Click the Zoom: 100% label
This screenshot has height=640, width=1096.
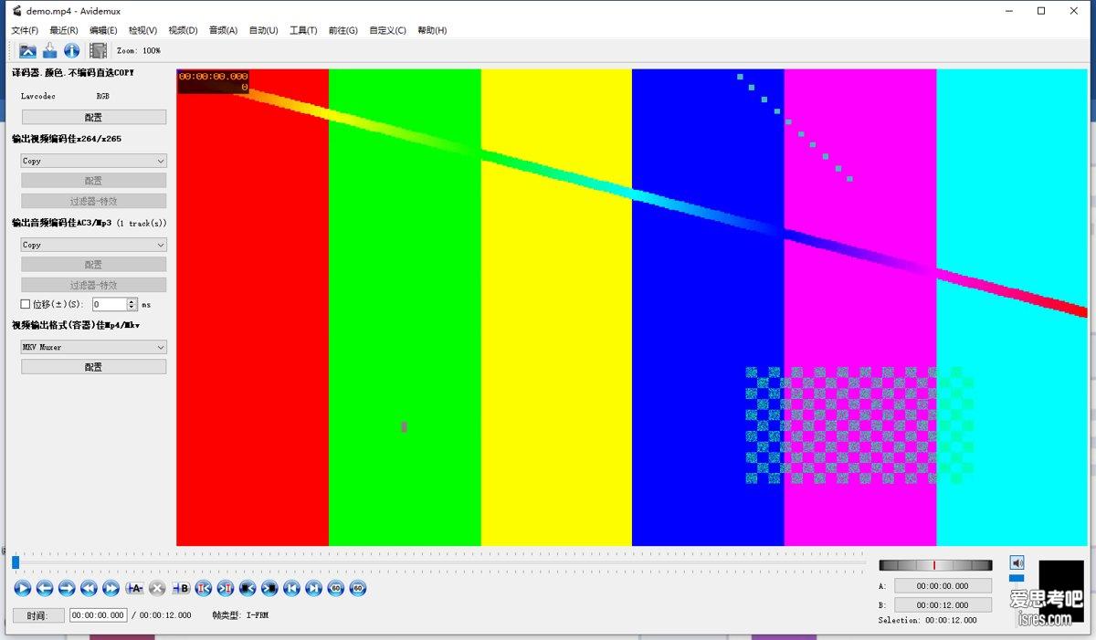coord(139,51)
